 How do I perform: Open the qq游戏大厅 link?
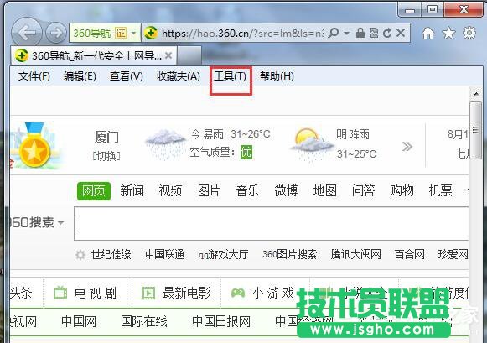tap(223, 254)
